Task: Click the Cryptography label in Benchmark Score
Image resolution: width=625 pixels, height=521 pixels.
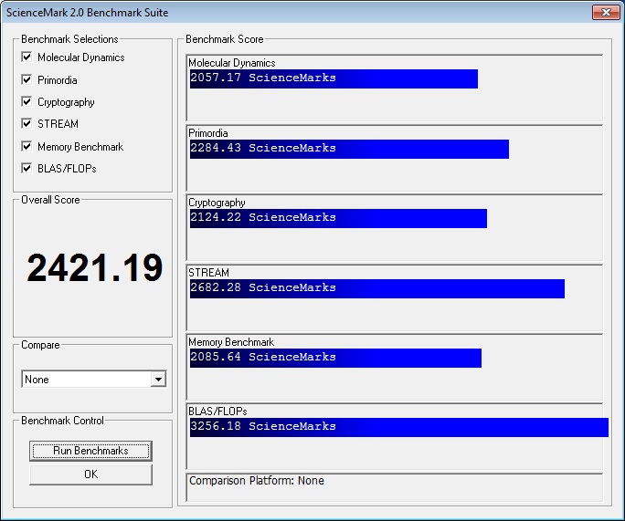Action: (x=217, y=203)
